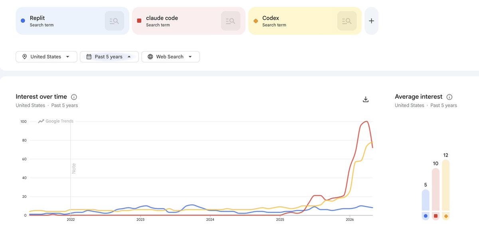Image resolution: width=479 pixels, height=233 pixels.
Task: Click the Codex average interest bar labeled 12
Action: 446,185
